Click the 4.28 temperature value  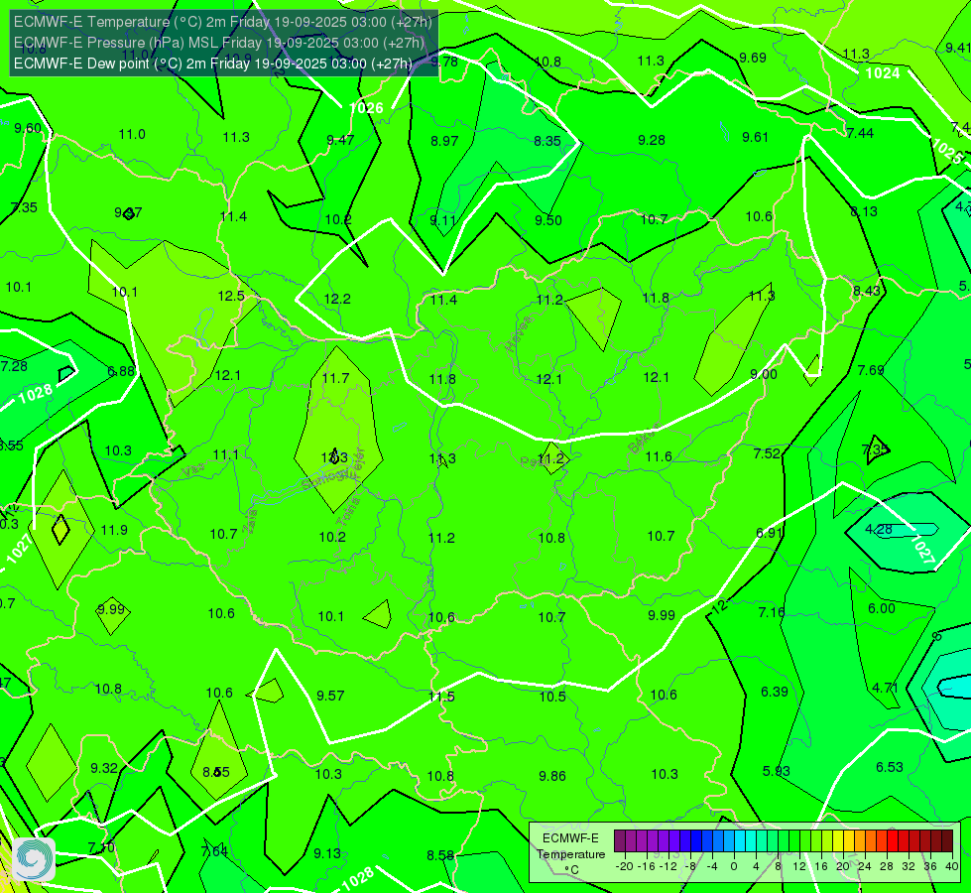(879, 530)
